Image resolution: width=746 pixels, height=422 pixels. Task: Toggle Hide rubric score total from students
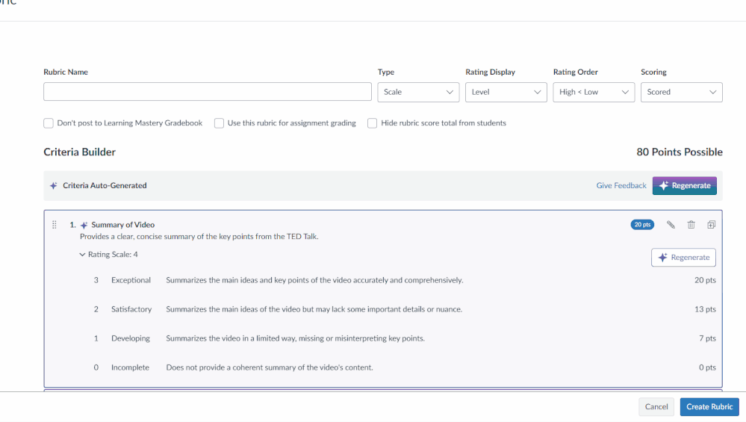tap(373, 123)
